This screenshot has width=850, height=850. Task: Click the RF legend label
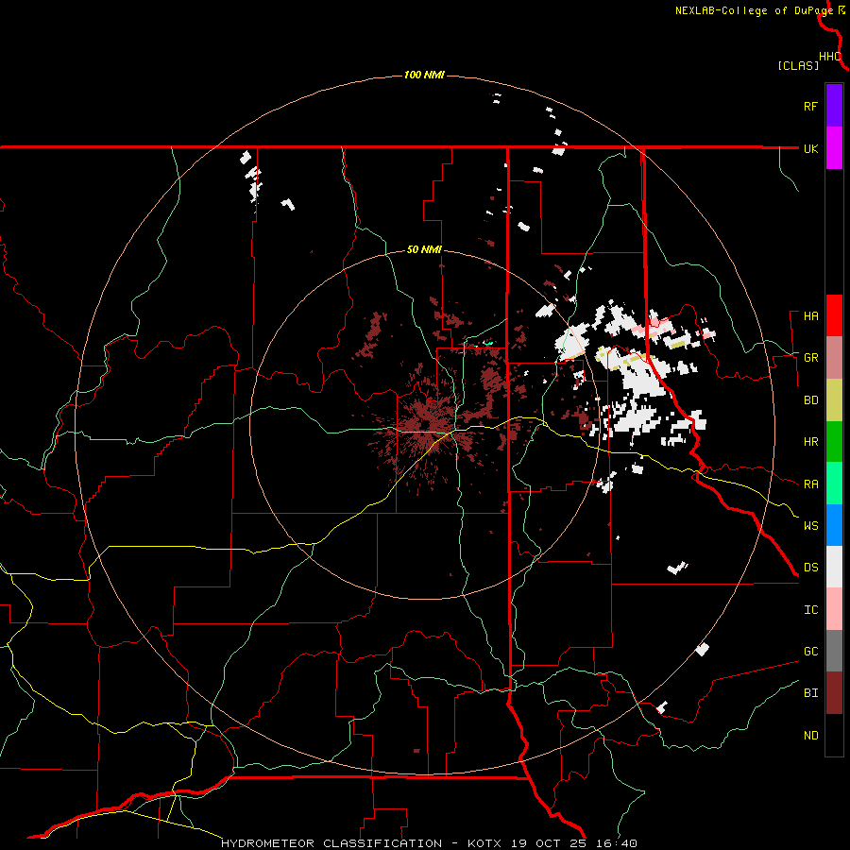[811, 106]
